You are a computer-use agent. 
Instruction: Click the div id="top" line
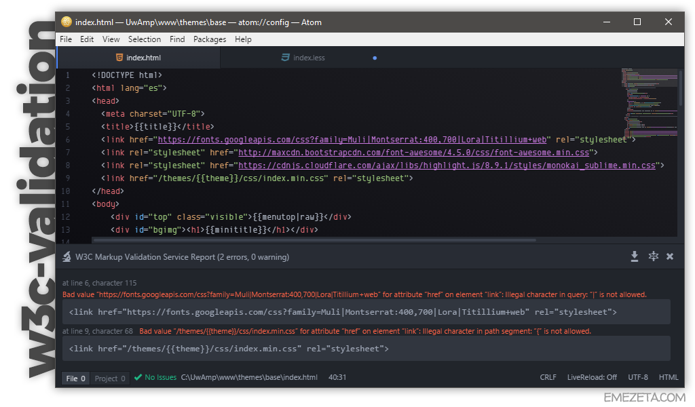coord(231,216)
